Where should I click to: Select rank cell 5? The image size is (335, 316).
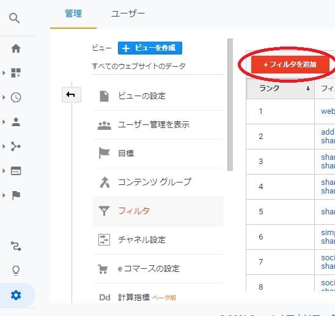281,212
